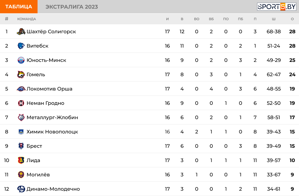Image resolution: width=299 pixels, height=196 pixels.
Task: Click the Витебск team logo
Action: coord(21,46)
